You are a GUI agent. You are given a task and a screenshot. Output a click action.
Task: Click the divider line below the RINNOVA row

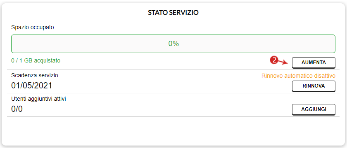pos(173,93)
